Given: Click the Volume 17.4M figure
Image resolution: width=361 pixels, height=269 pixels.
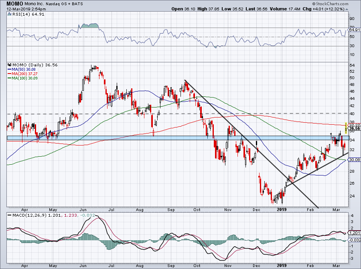Looking at the screenshot, I should pos(285,9).
